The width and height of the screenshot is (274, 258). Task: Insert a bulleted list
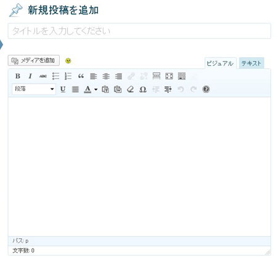55,76
